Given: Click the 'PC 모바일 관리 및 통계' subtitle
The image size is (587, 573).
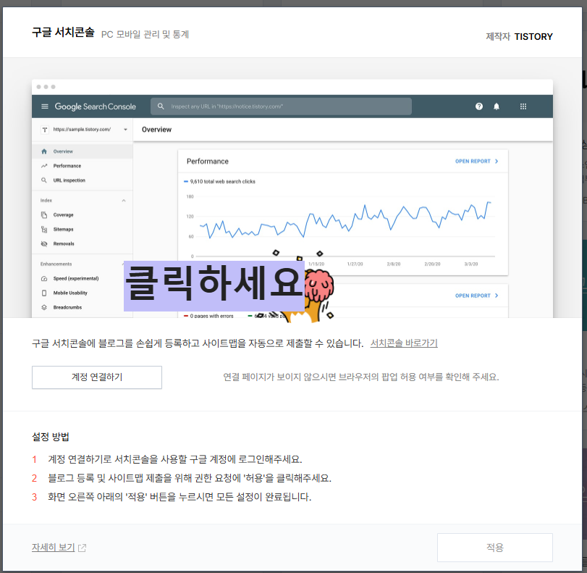Looking at the screenshot, I should point(145,34).
